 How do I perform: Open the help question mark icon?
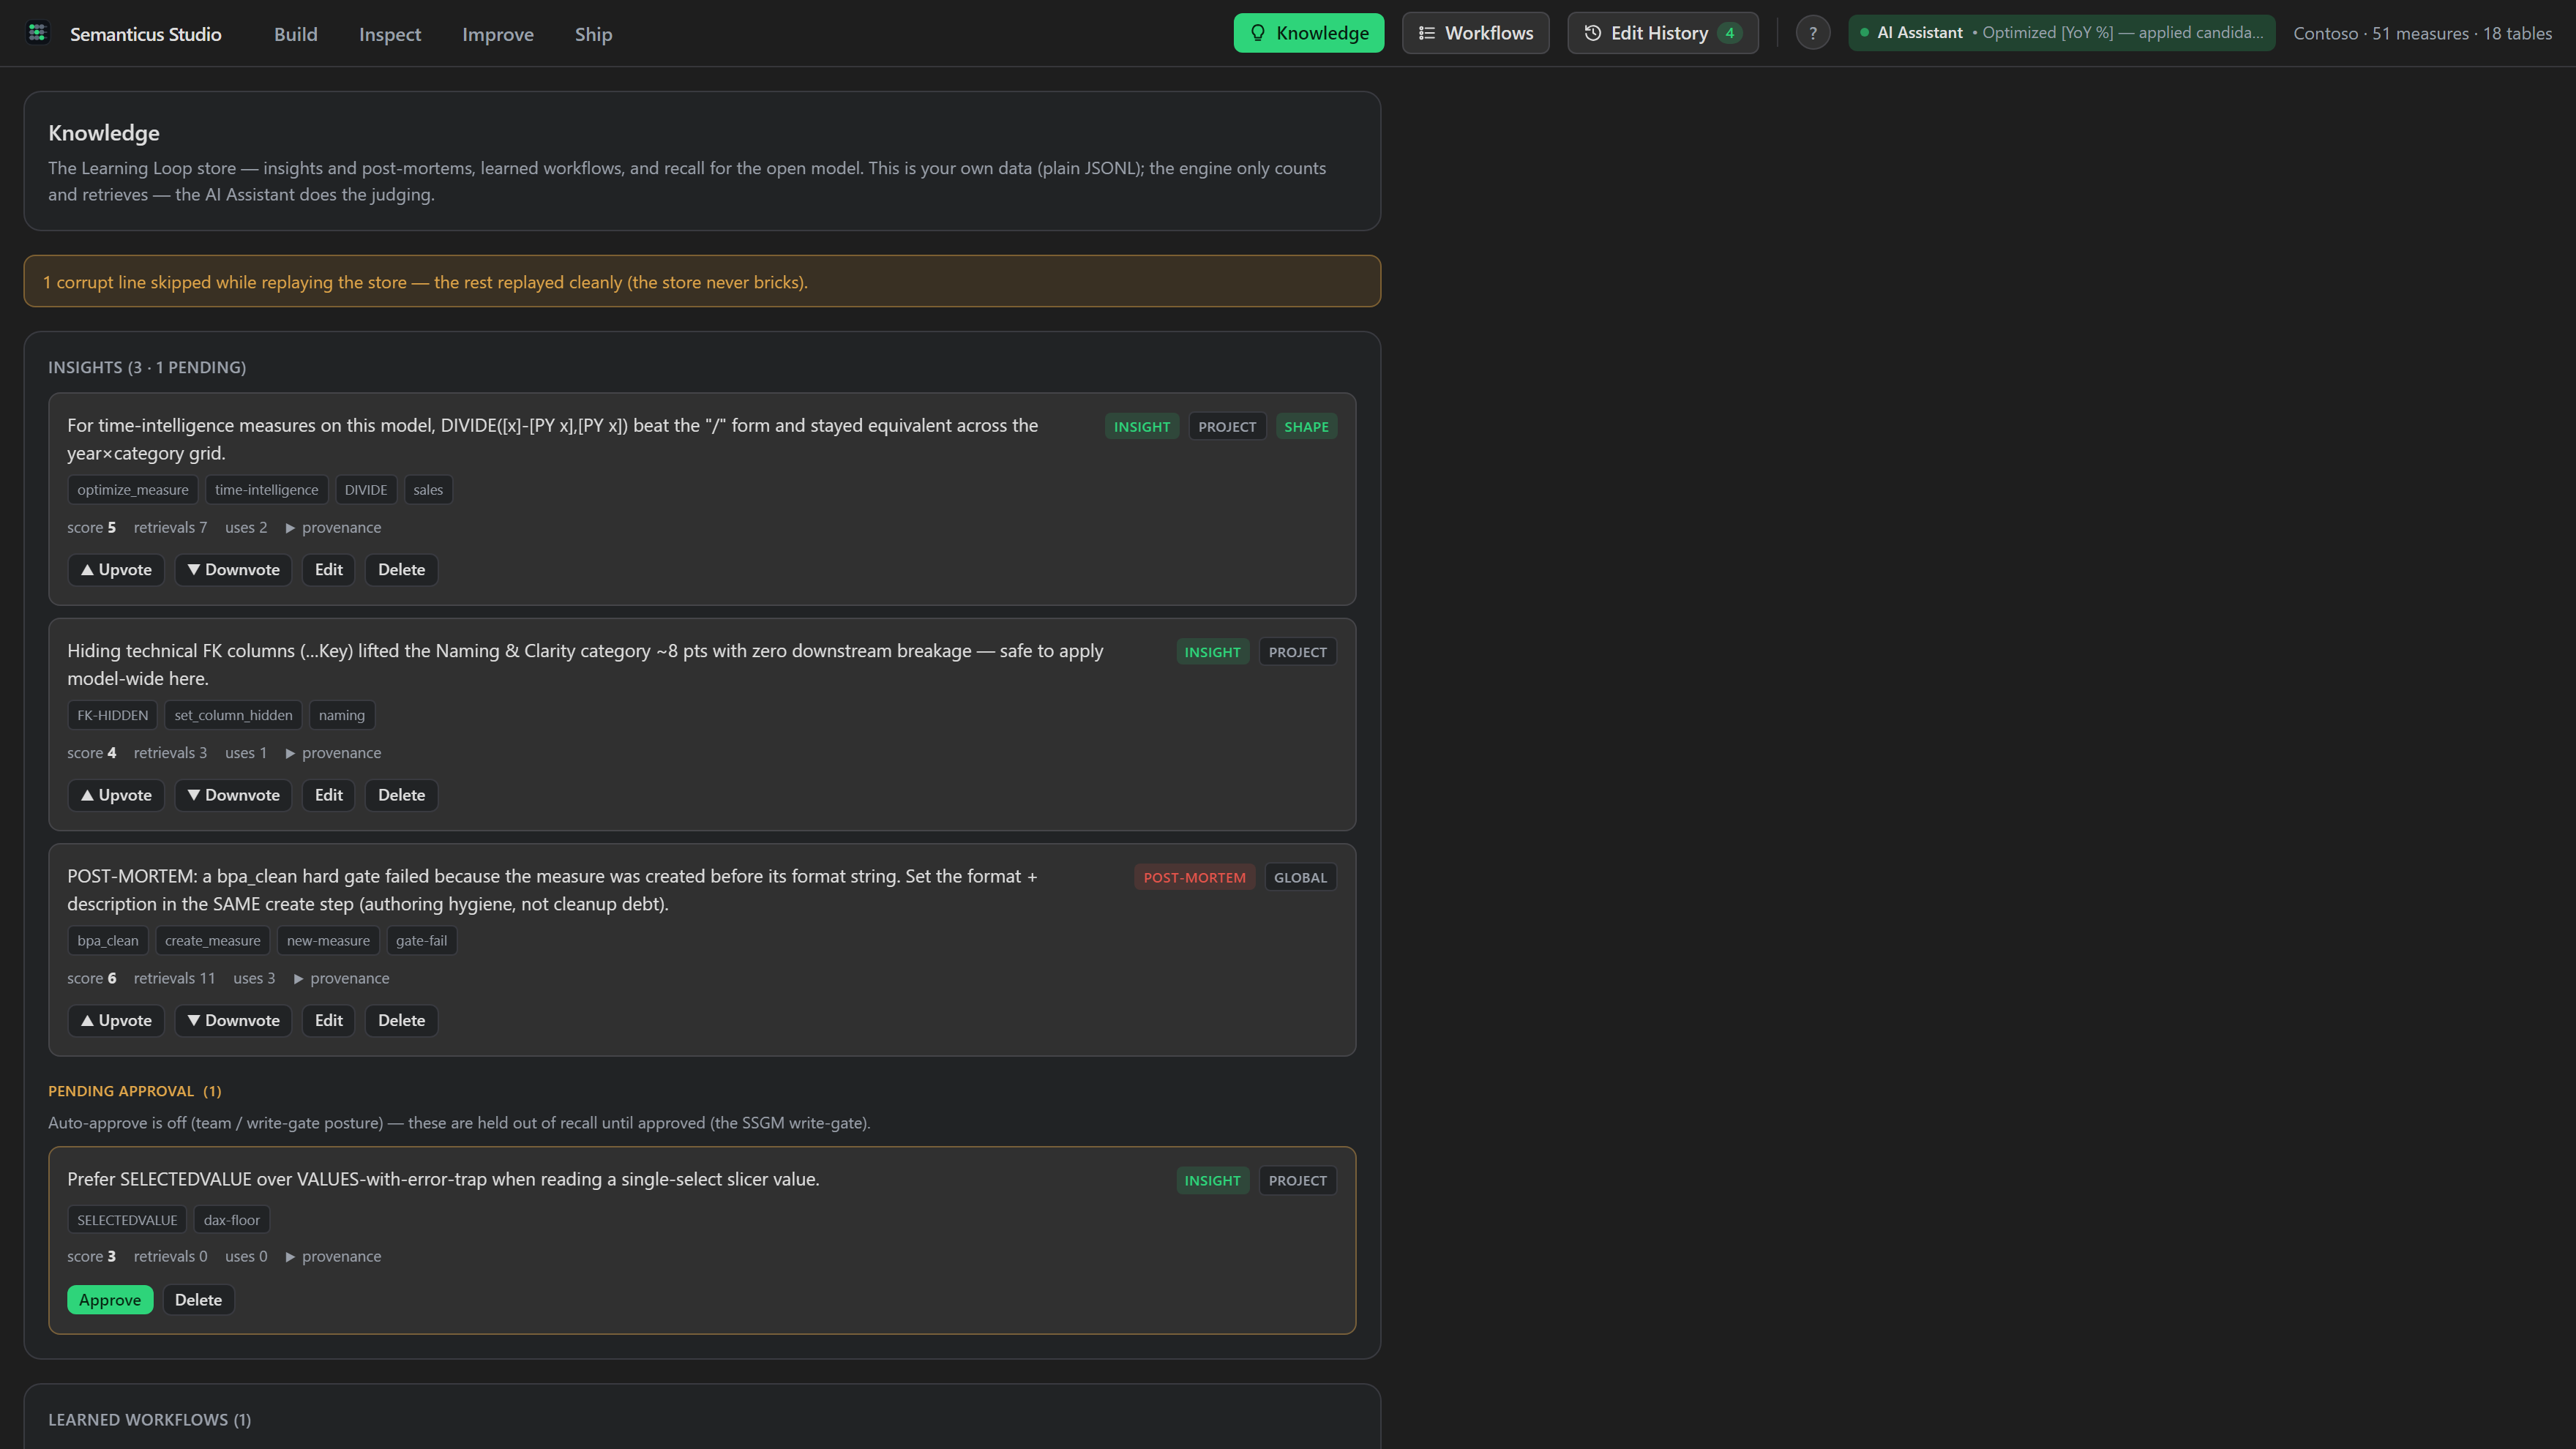[x=1812, y=33]
